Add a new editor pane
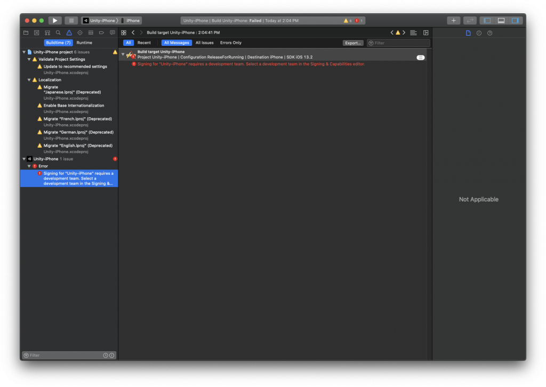 (426, 33)
